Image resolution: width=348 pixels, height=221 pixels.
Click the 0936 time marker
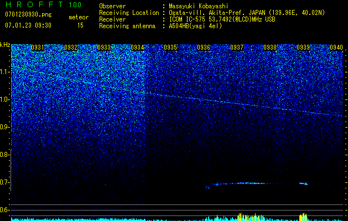pyautogui.click(x=204, y=48)
